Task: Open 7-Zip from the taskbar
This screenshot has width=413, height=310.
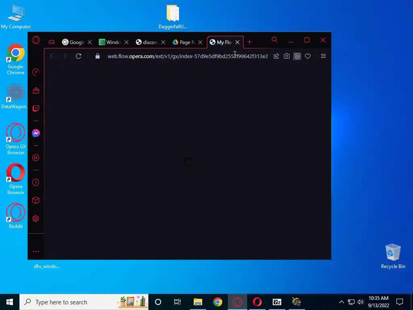Action: point(277,302)
